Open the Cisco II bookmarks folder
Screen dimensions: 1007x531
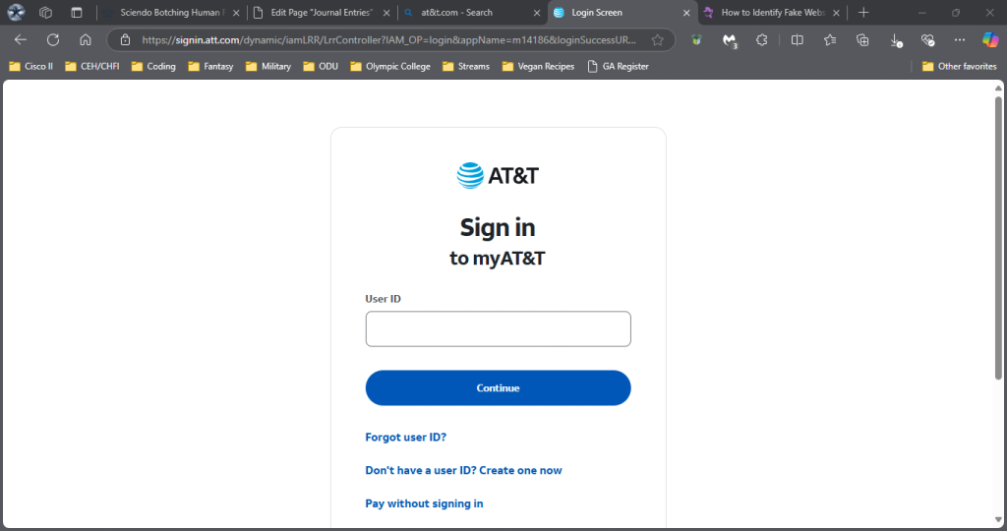click(30, 66)
